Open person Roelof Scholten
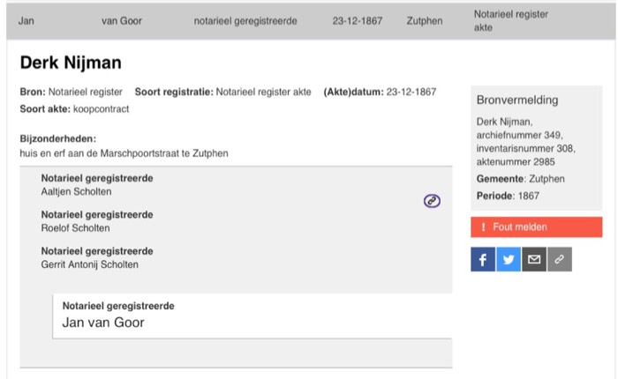The image size is (618, 379). [x=75, y=228]
